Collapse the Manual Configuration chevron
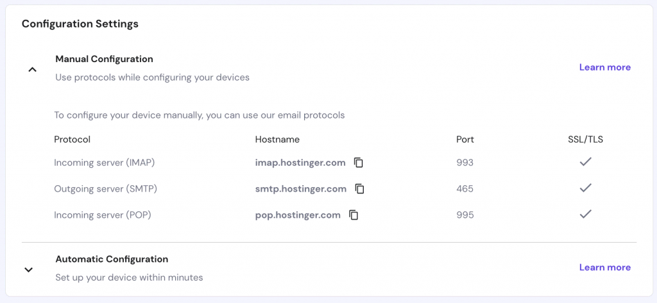 tap(32, 69)
